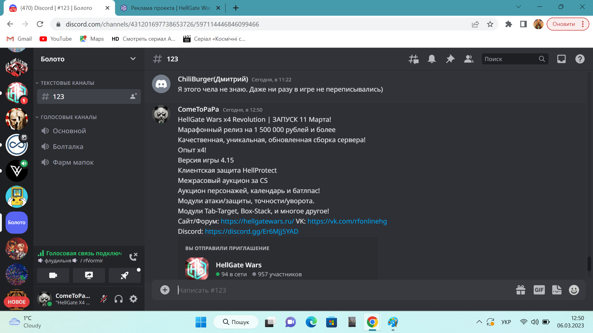Click ChiliBurger(Дмитрий) username
This screenshot has width=593, height=333.
pyautogui.click(x=213, y=79)
